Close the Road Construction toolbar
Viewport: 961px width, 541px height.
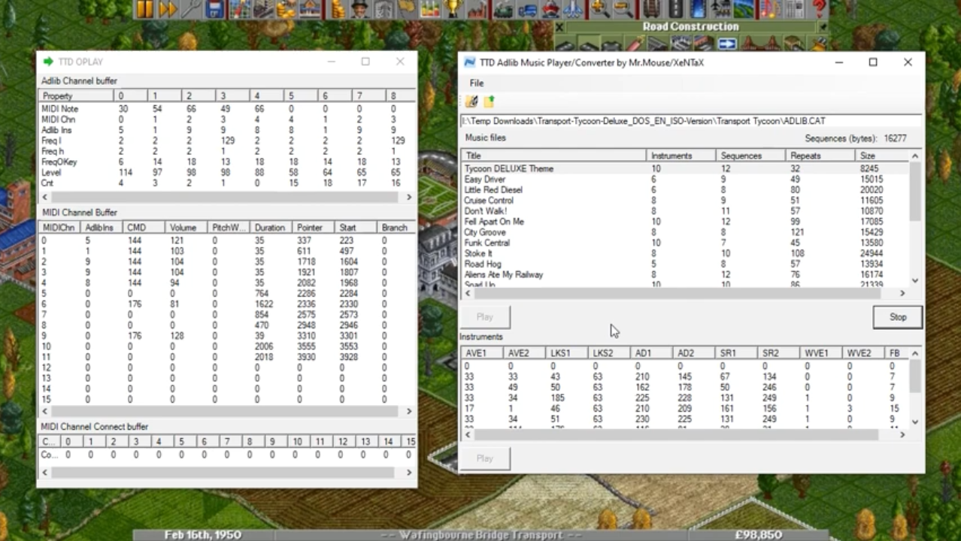point(559,26)
